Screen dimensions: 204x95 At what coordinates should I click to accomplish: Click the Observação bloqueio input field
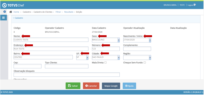point(67,75)
